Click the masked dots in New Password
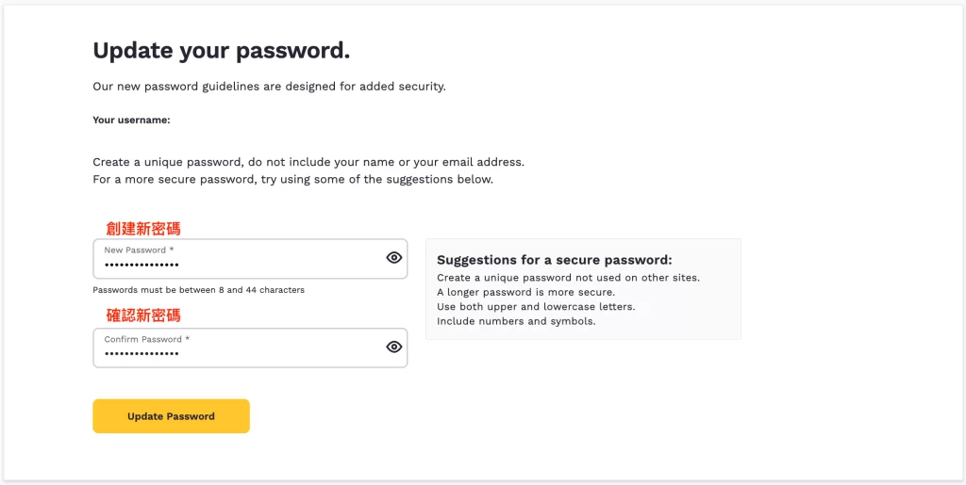The image size is (966, 485). coord(142,265)
